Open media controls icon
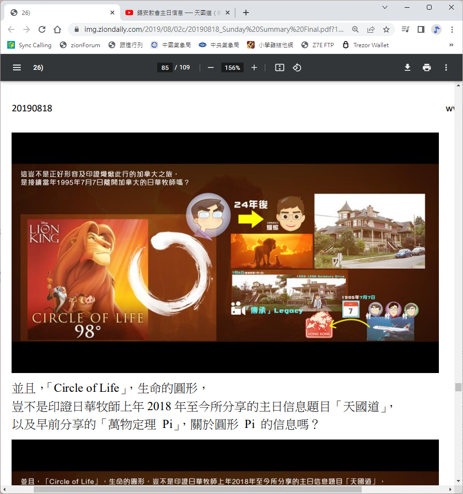 point(405,29)
